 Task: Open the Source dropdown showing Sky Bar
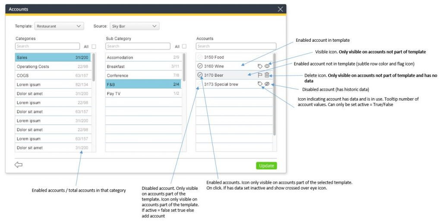pos(134,26)
